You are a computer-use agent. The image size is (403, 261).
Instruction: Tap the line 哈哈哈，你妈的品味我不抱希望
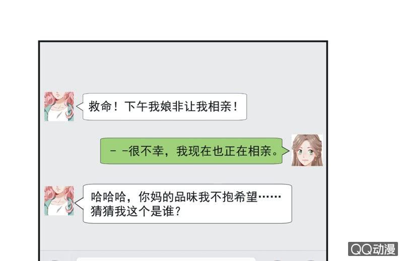[x=174, y=197]
